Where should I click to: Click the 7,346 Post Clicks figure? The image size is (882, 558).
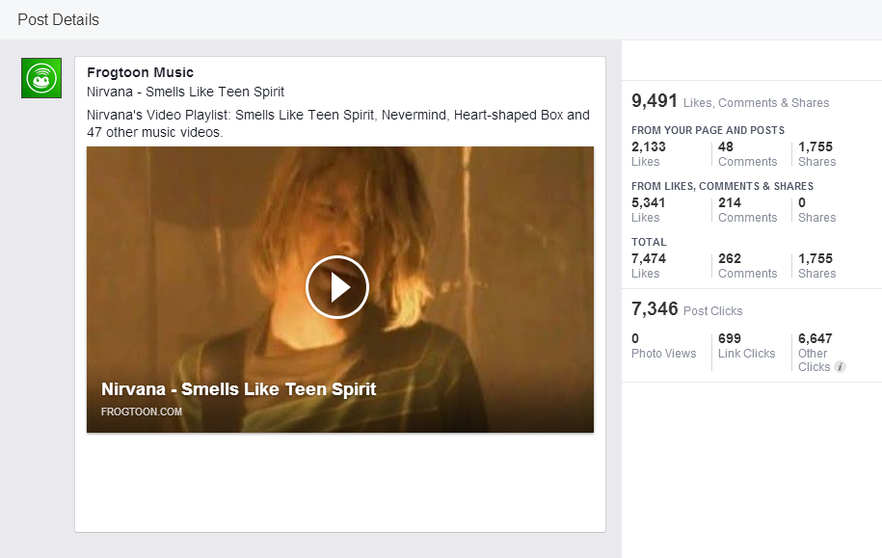coord(655,309)
